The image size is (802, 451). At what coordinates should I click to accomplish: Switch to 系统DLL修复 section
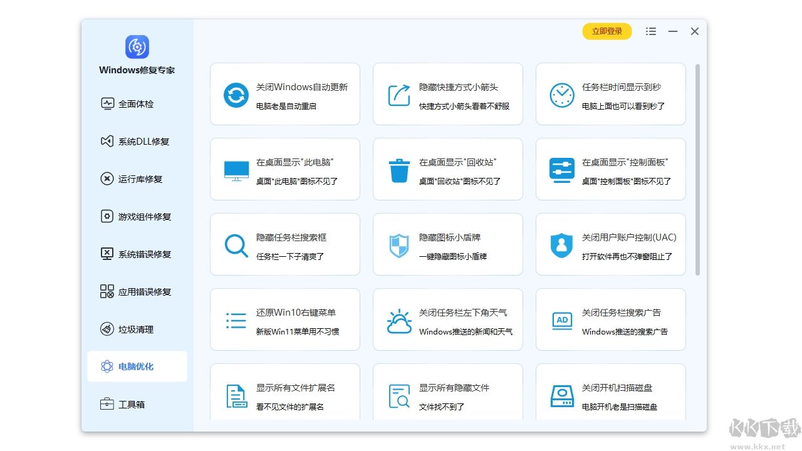137,141
